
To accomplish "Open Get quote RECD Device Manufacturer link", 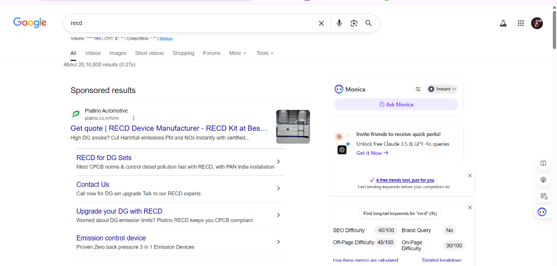I will [x=169, y=128].
